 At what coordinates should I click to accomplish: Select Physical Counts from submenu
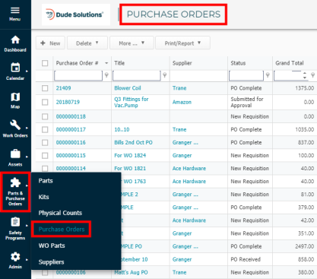click(60, 213)
